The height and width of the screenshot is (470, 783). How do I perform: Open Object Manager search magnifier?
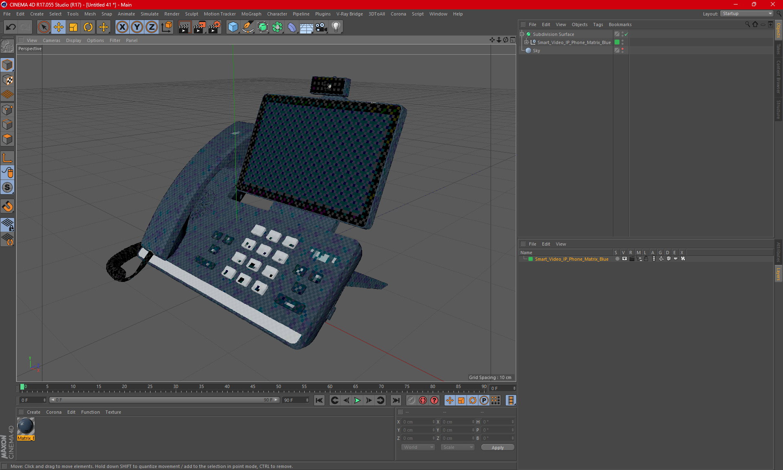click(x=747, y=24)
